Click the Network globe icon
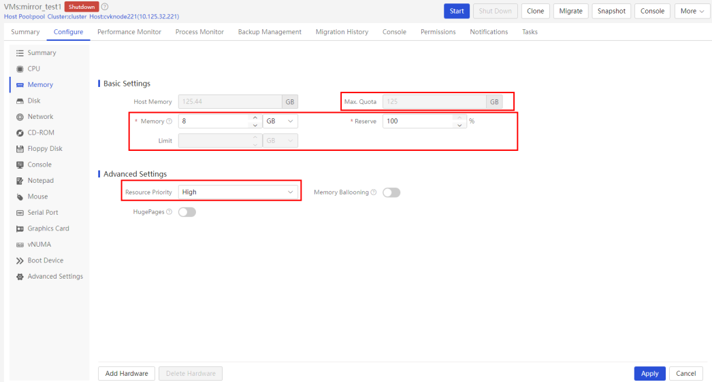712x382 pixels. 20,117
